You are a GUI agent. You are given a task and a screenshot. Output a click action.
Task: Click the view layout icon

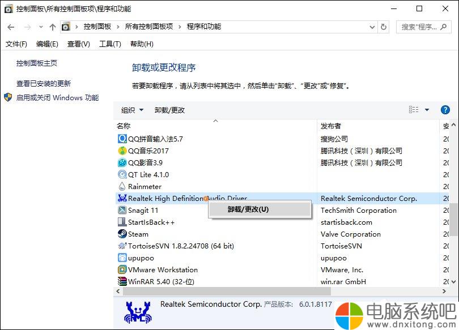pyautogui.click(x=414, y=110)
